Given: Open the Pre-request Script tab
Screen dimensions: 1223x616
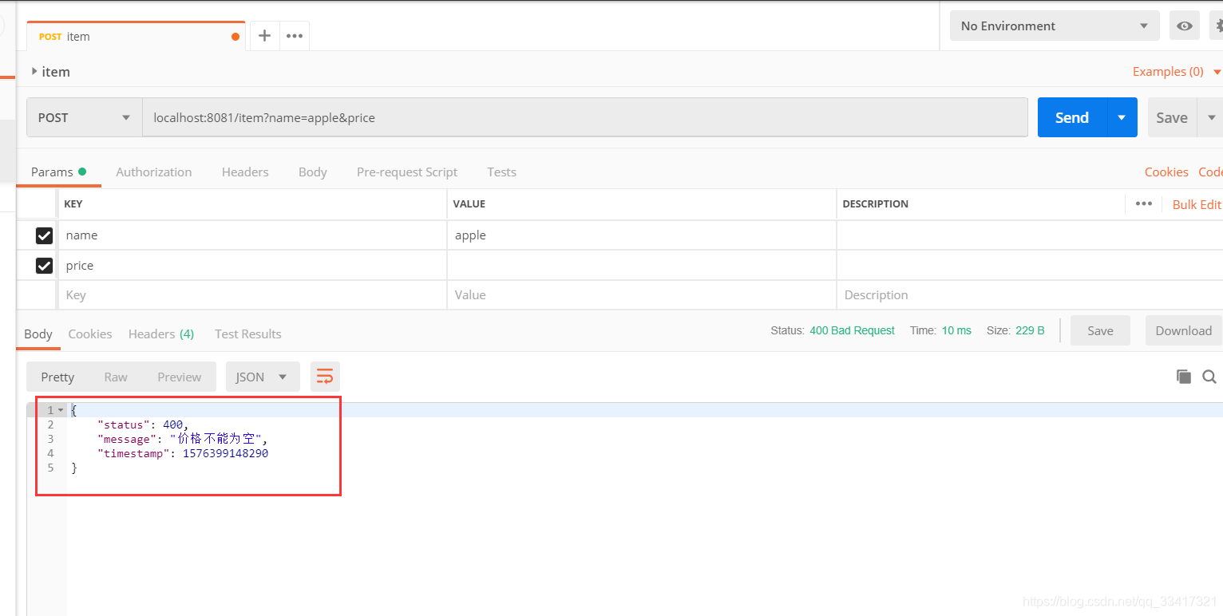Looking at the screenshot, I should [407, 172].
